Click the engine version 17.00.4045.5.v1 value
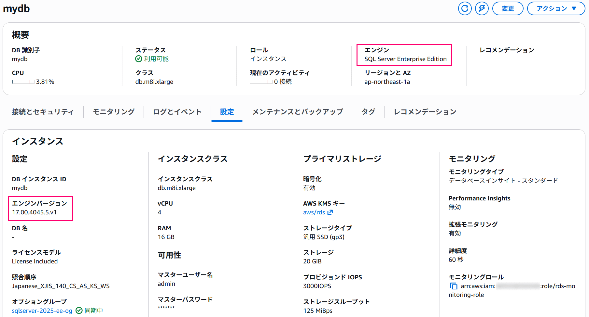Image resolution: width=589 pixels, height=317 pixels. point(34,212)
